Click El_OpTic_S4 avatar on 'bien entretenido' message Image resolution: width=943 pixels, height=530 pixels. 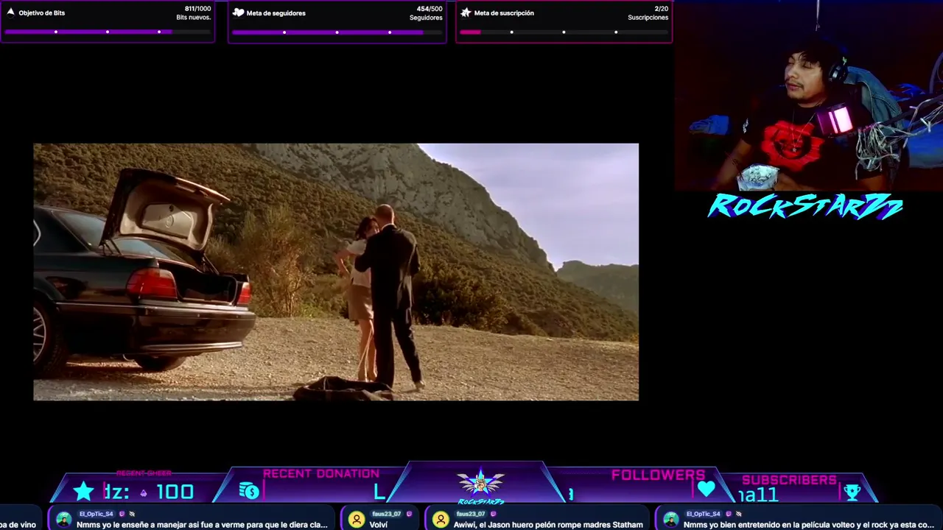[670, 520]
